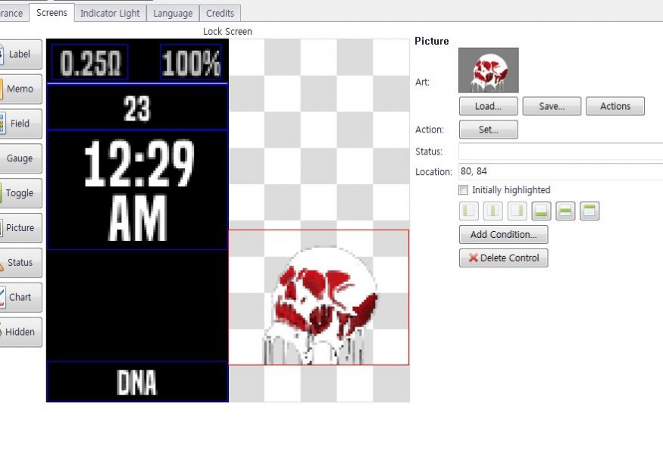Click the Add Condition... button
Viewport: 663px width, 450px height.
pyautogui.click(x=504, y=234)
